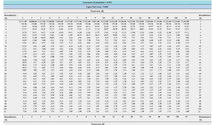
Task: Select 12.11 in row 5, infinity column
Action: click(187, 33)
